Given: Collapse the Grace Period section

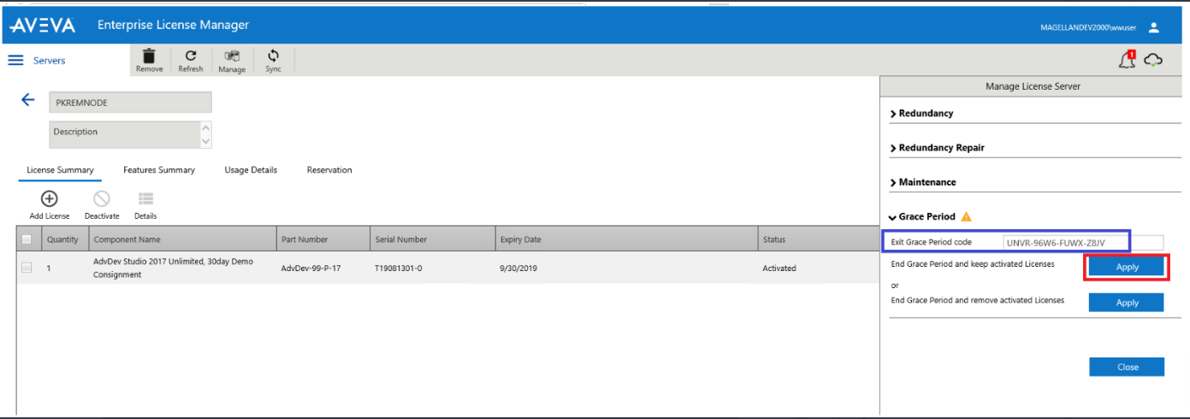Looking at the screenshot, I should [x=923, y=217].
